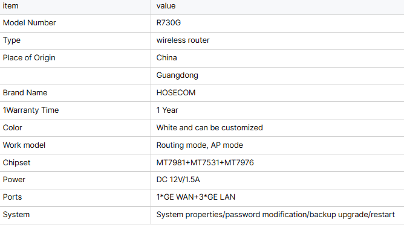The image size is (404, 225).
Task: Click the 'value' column header
Action: click(x=166, y=6)
